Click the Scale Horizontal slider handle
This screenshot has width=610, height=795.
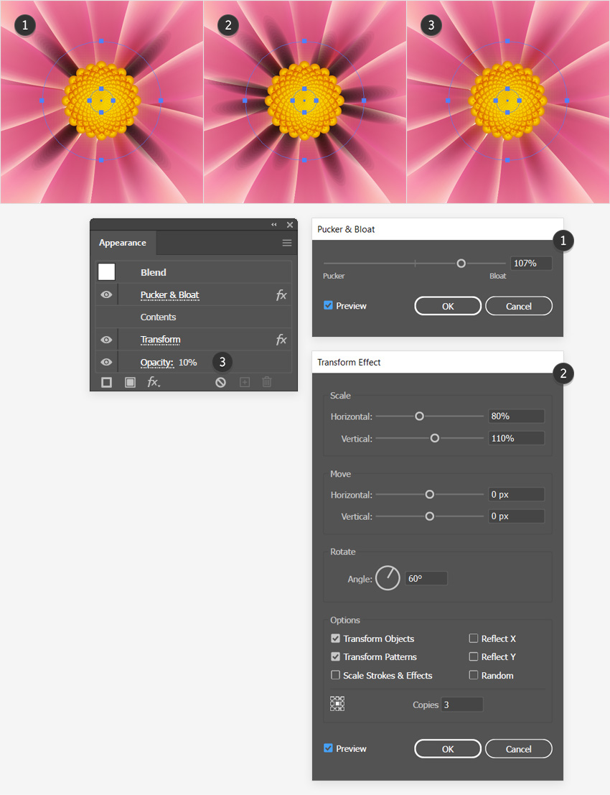[x=420, y=417]
